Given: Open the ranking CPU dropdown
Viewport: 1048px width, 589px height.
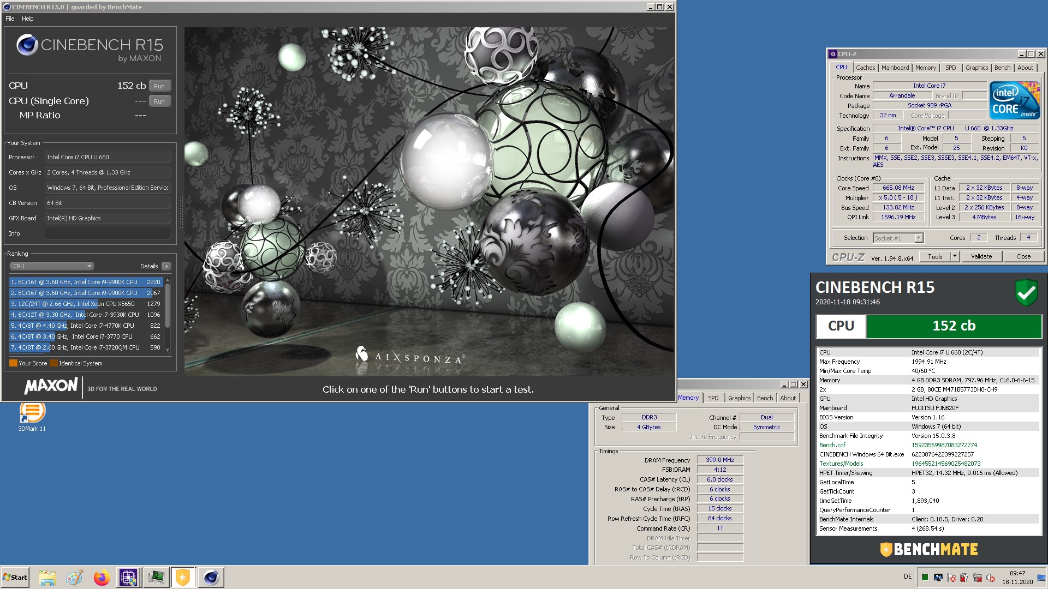Looking at the screenshot, I should (x=52, y=266).
